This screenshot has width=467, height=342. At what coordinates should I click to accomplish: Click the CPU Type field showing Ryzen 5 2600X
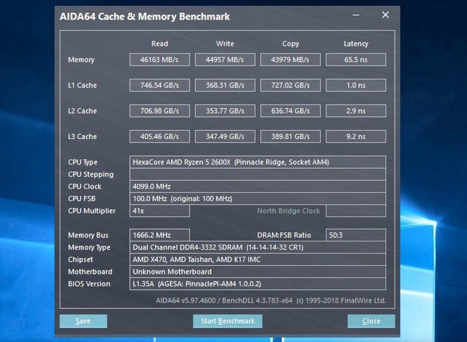[257, 162]
